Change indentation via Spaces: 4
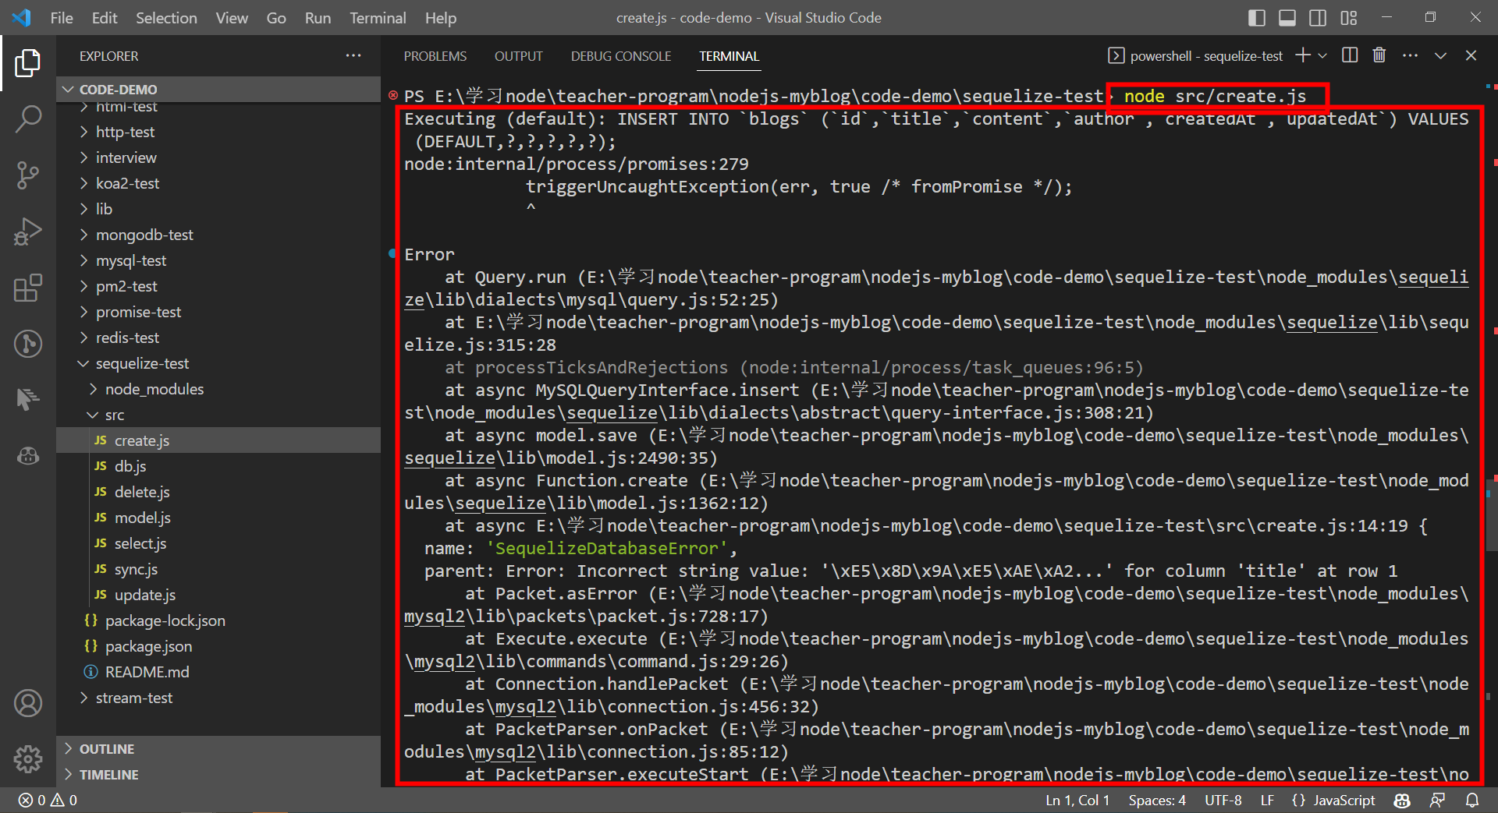 click(x=1157, y=801)
